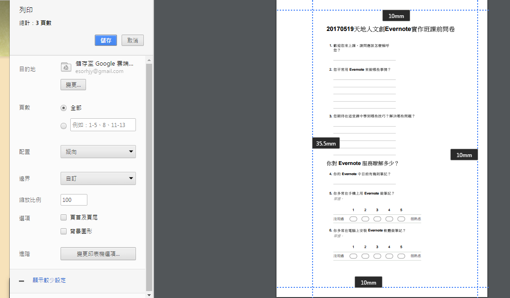Open the 邊界 margins dropdown showing 自訂

click(98, 178)
